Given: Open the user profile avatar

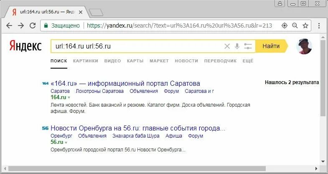Looking at the screenshot, I should [304, 46].
